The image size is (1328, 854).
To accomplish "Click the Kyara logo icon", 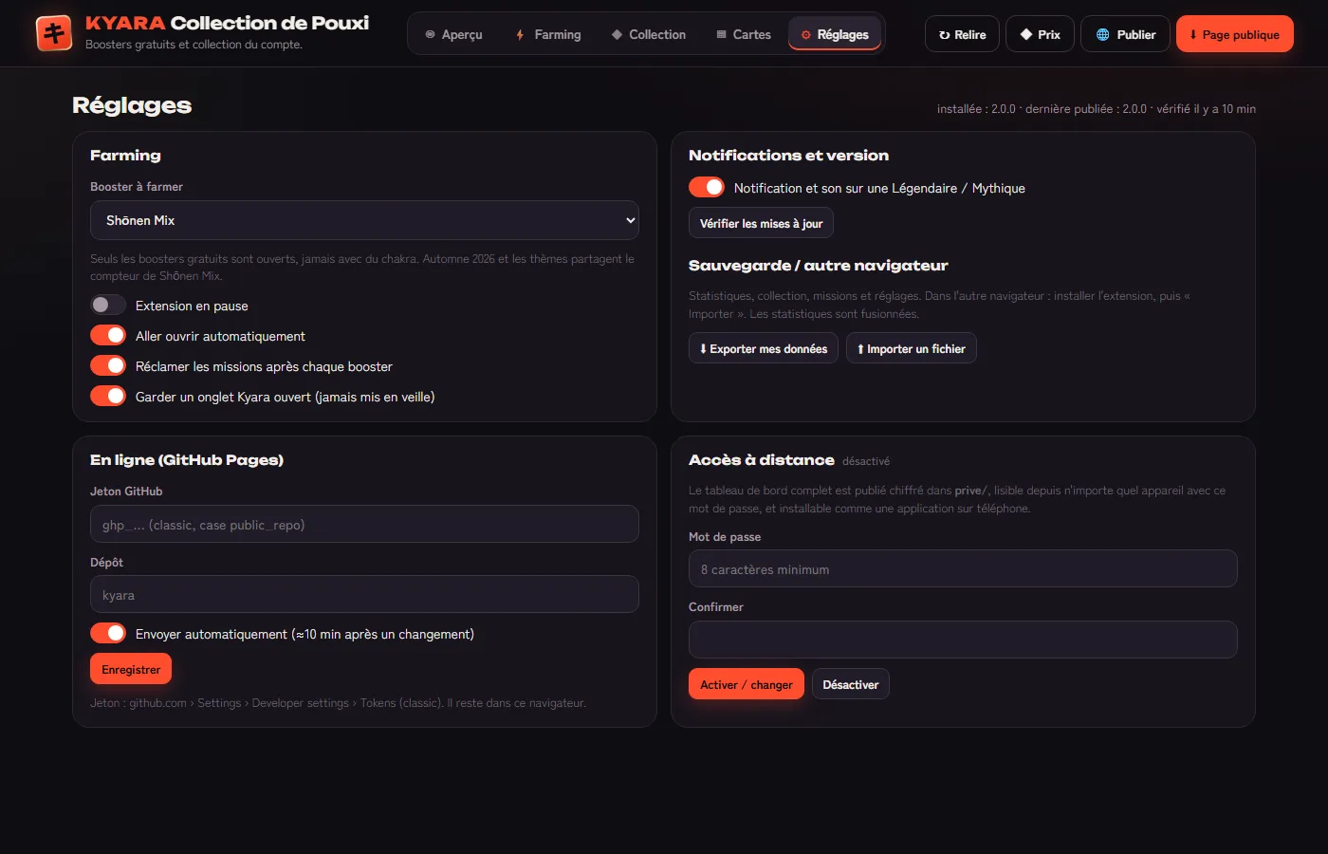I will coord(54,33).
